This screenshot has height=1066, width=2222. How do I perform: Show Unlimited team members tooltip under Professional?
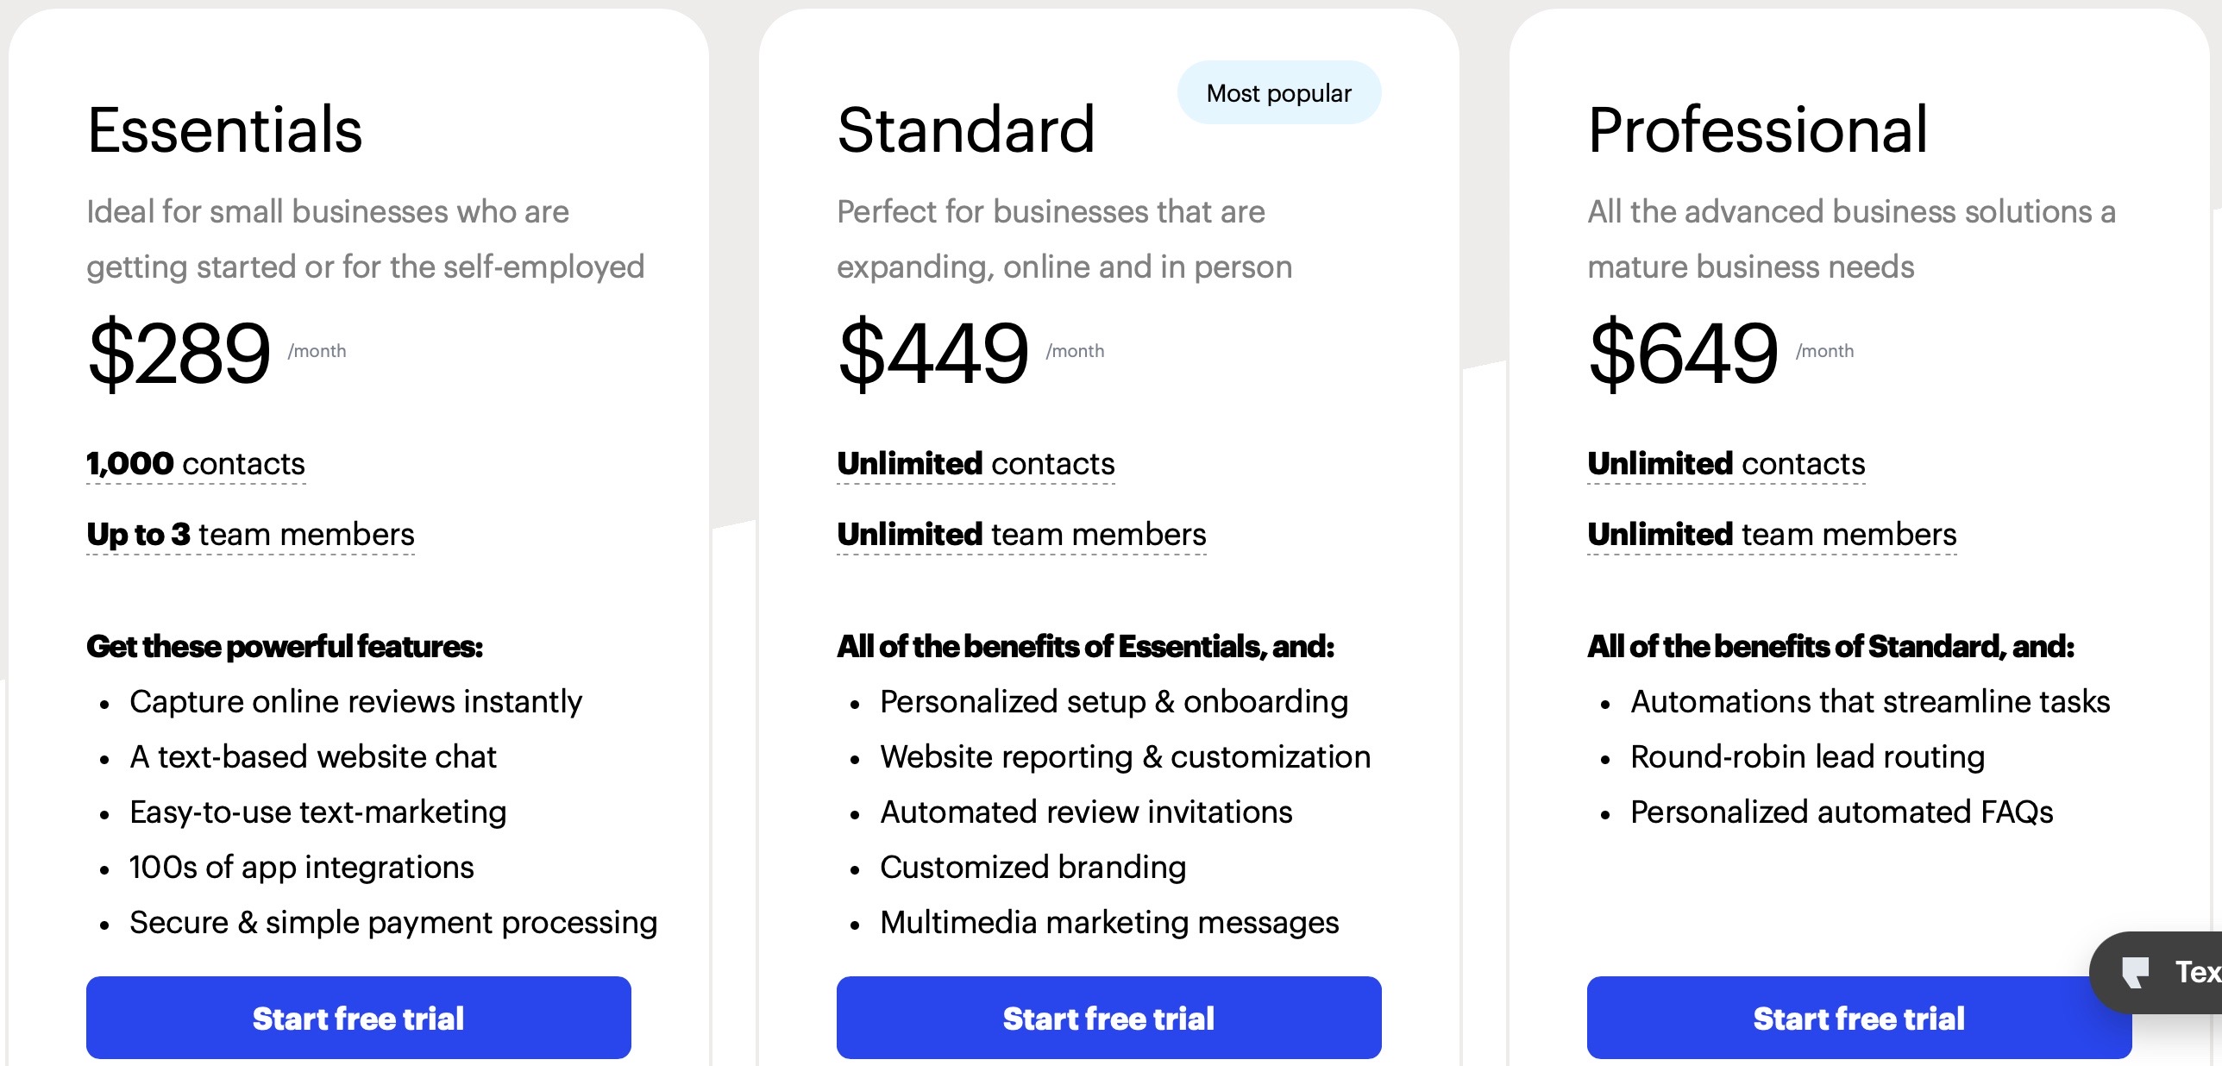click(1772, 535)
